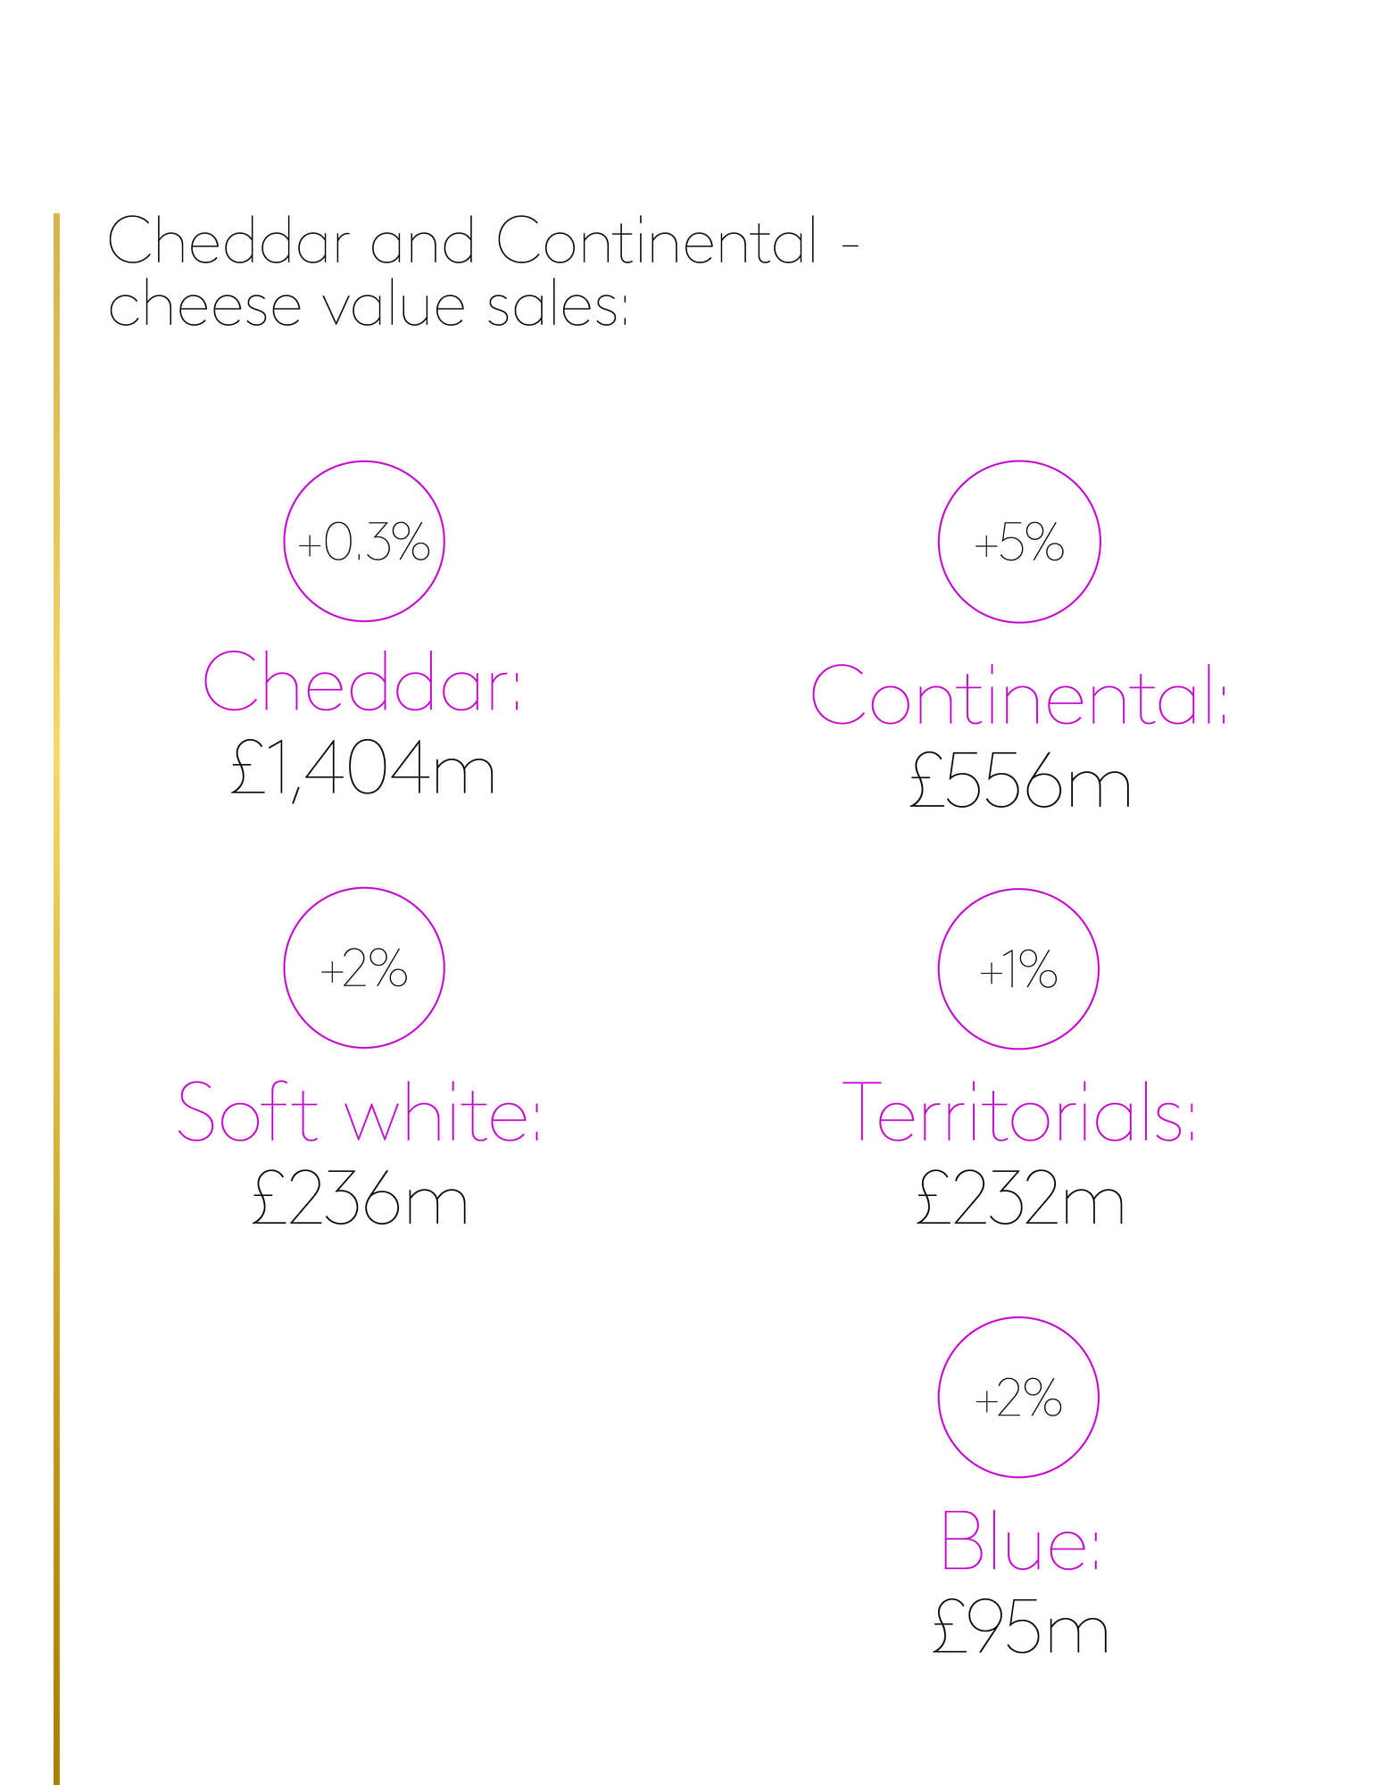
Task: Click the +5% percentage text
Action: click(1018, 542)
